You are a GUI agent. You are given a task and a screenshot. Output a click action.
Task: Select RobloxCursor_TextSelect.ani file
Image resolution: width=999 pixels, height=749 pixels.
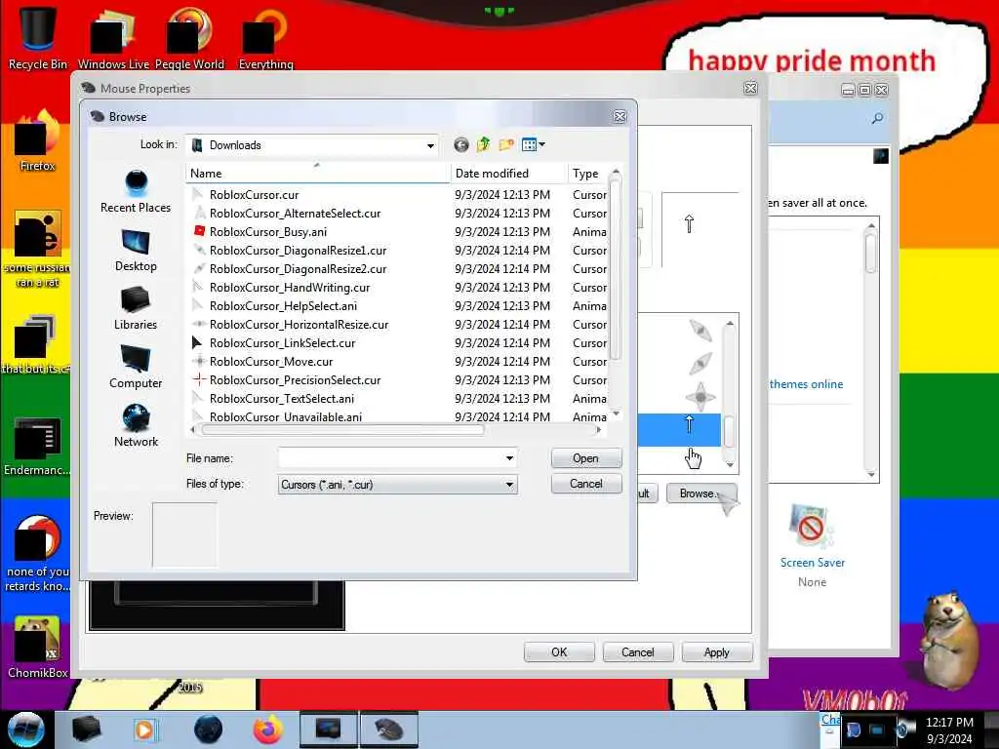pos(282,398)
